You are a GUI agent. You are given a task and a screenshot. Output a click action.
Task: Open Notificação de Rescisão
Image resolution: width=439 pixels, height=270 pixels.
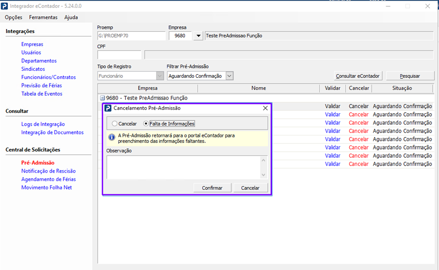(x=49, y=171)
